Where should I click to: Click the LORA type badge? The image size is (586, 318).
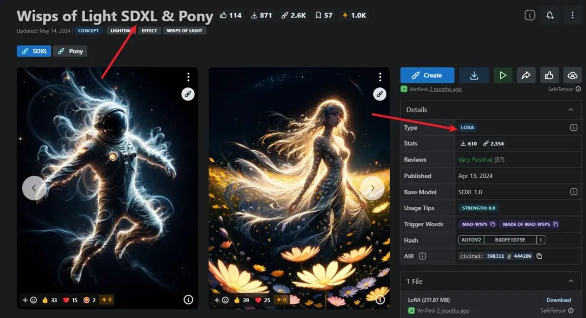(x=467, y=128)
